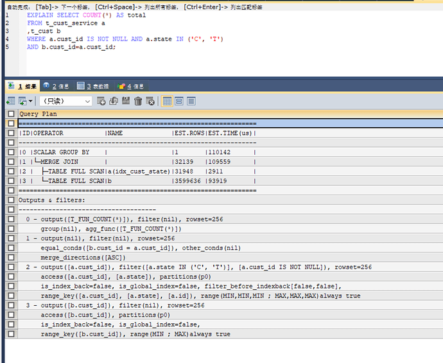Check the SCALAR GROUP BY row checkbox

[x=11, y=152]
